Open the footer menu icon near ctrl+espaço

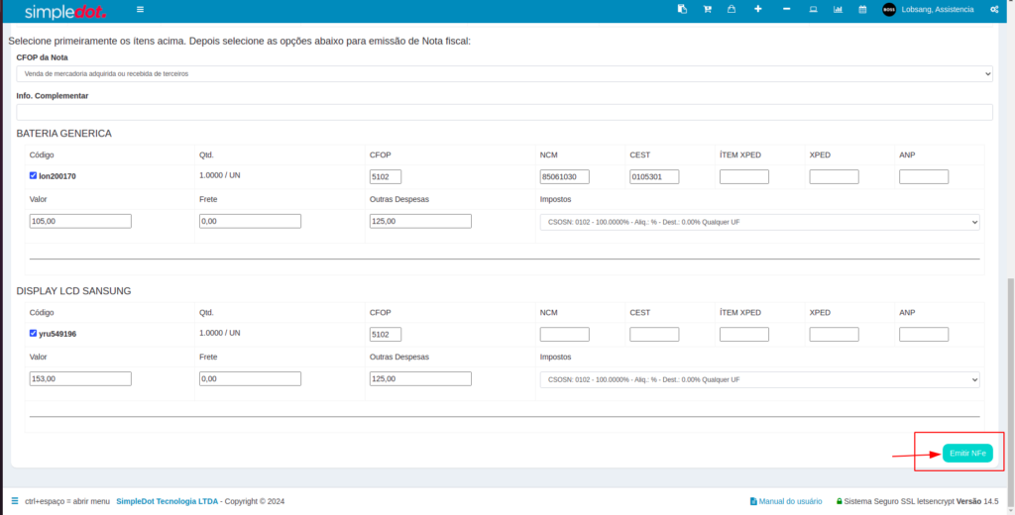[15, 501]
